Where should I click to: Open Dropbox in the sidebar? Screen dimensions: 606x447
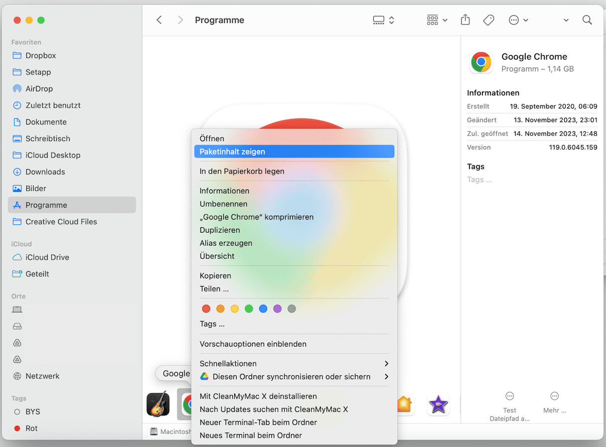72,55
